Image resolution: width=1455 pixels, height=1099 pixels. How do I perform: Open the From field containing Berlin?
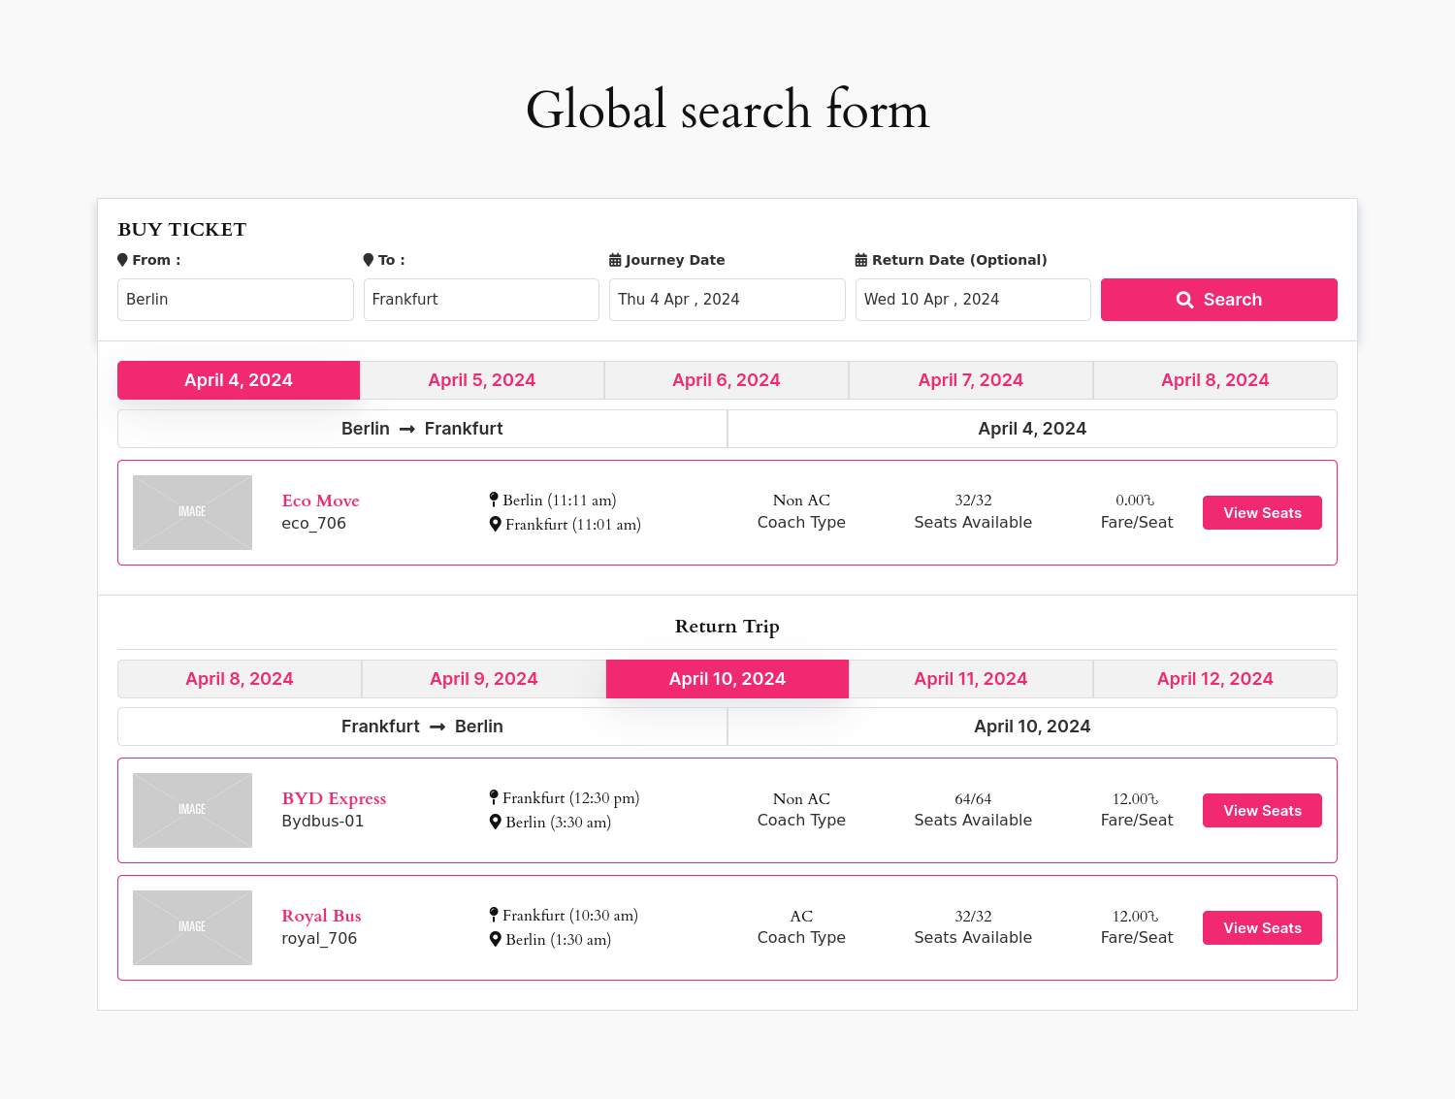pyautogui.click(x=235, y=300)
